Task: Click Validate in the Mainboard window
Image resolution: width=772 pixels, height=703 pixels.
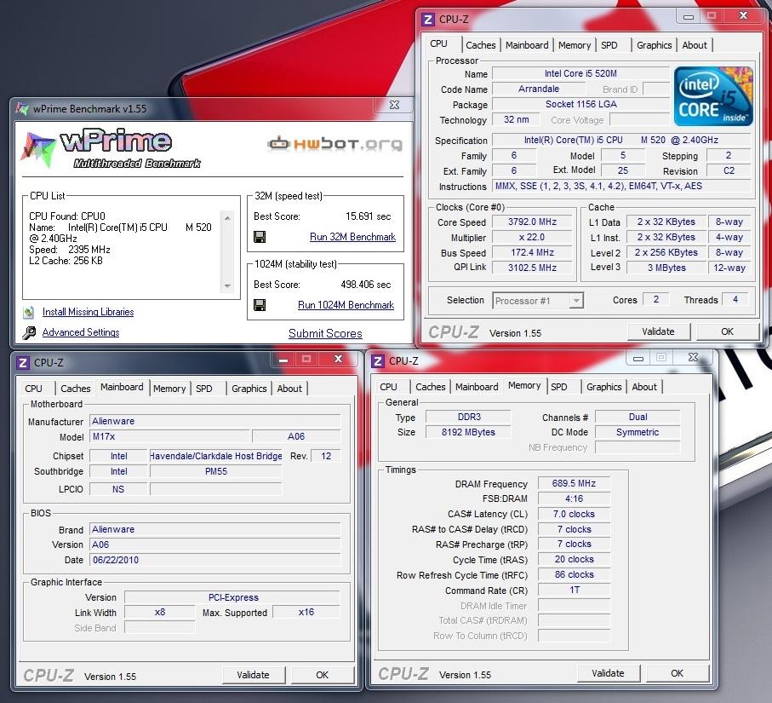Action: tap(253, 675)
